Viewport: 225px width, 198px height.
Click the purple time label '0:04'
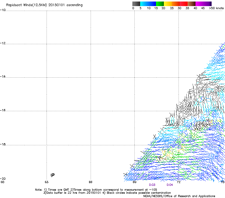click(170, 185)
